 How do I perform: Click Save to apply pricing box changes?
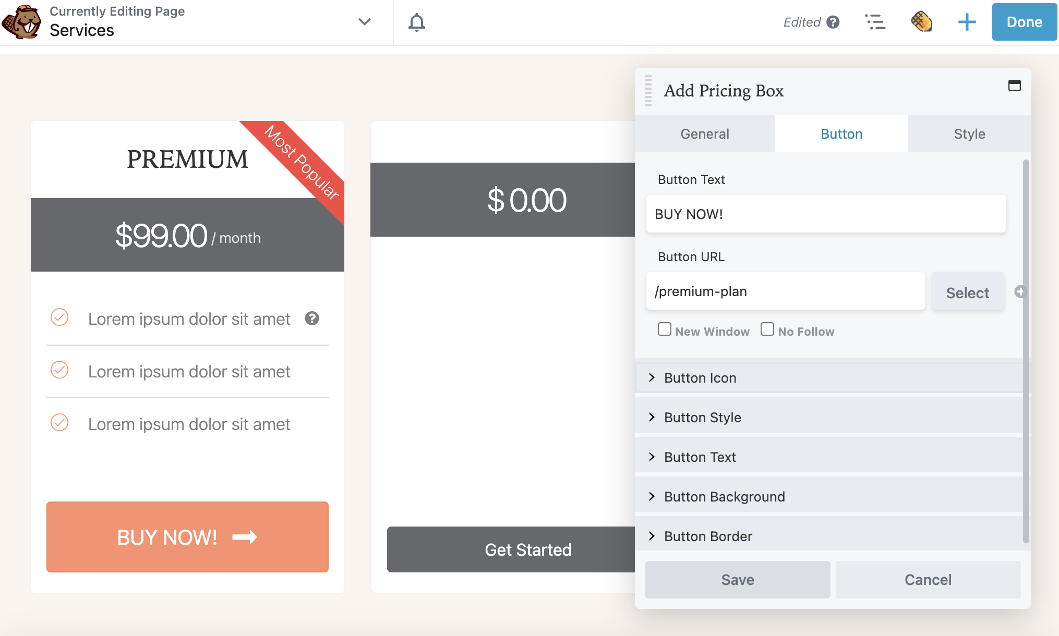pyautogui.click(x=738, y=579)
